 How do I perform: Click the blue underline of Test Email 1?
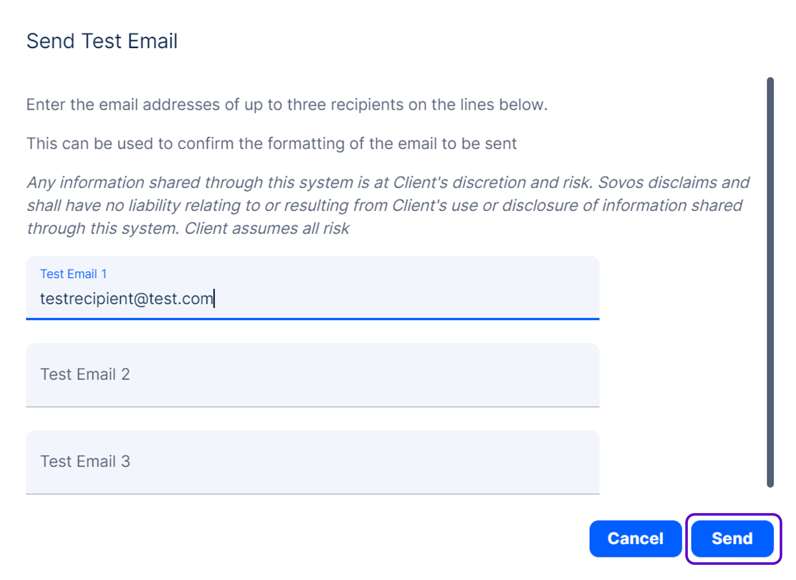pos(313,319)
